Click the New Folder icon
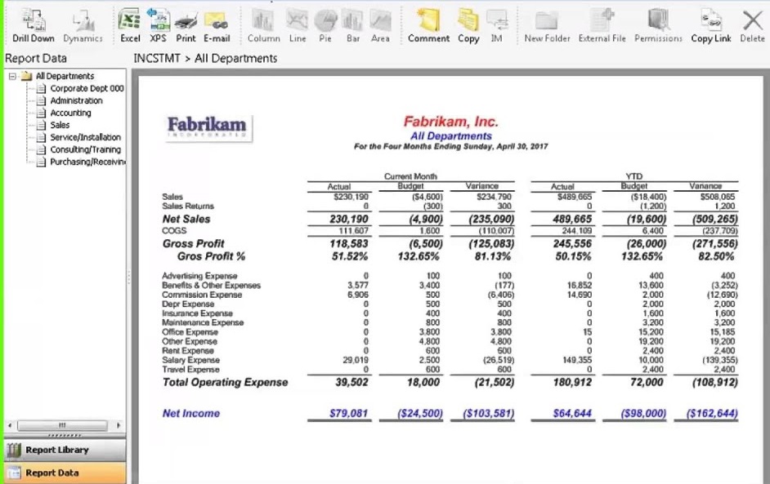The height and width of the screenshot is (484, 770). tap(547, 25)
